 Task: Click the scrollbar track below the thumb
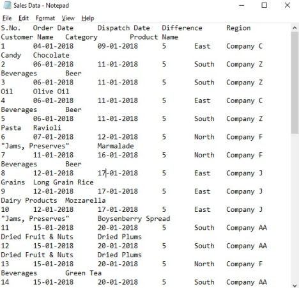click(x=295, y=208)
